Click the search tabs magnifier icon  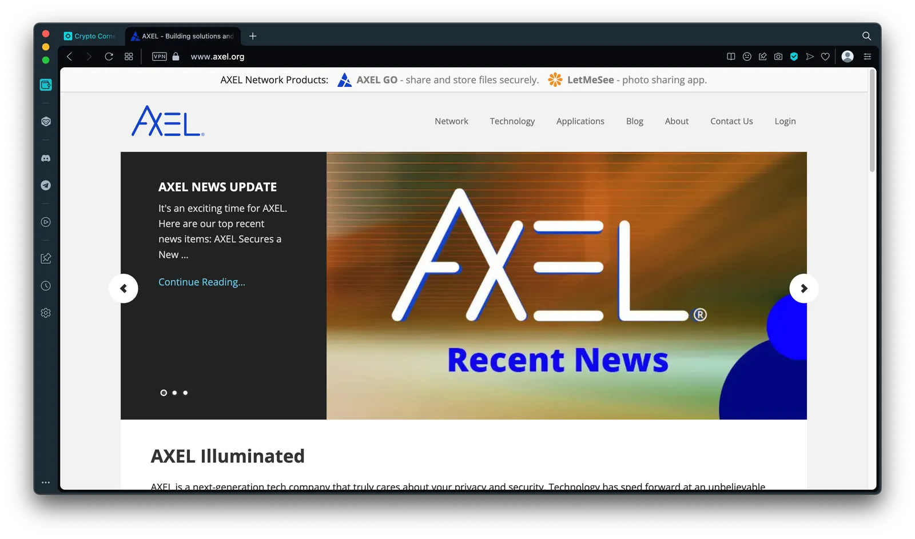pos(866,36)
